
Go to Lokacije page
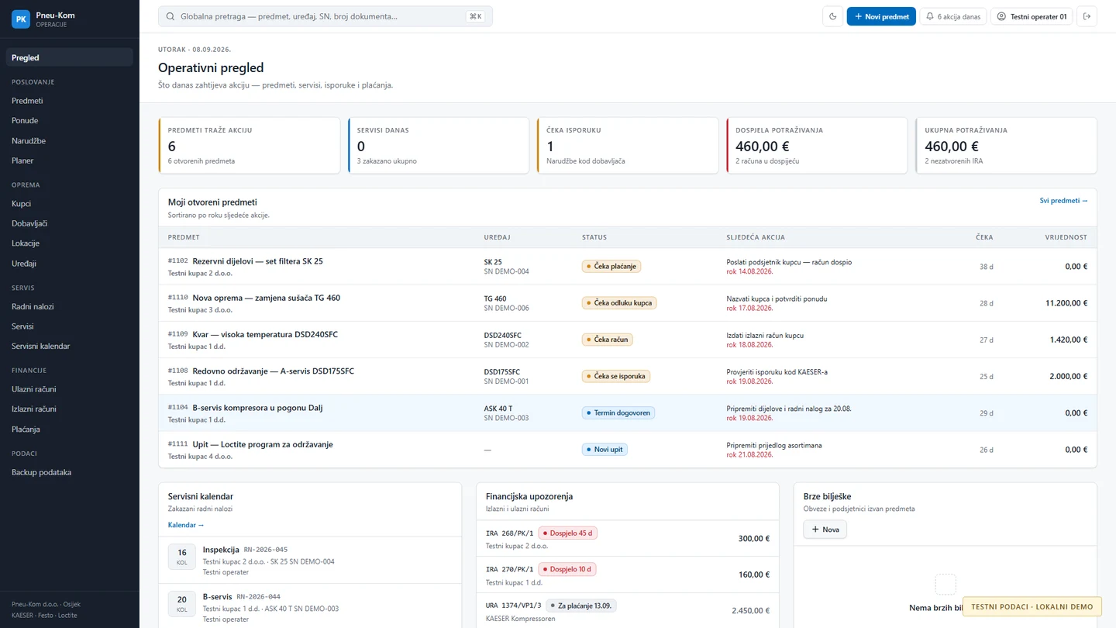point(70,243)
